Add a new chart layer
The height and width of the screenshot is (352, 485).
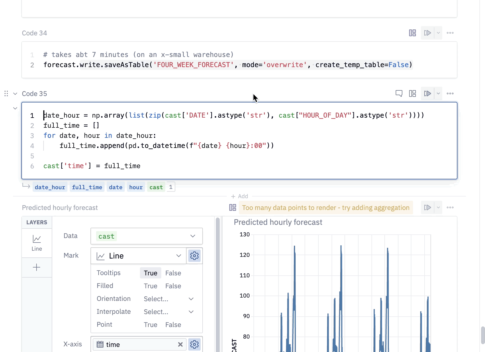click(37, 267)
